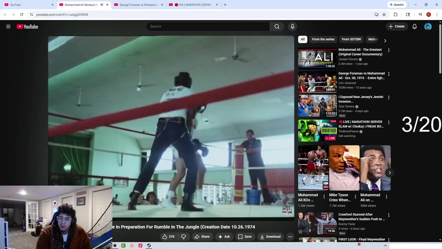Click the youtube.com address bar URL
This screenshot has height=249, width=442.
pos(62,15)
